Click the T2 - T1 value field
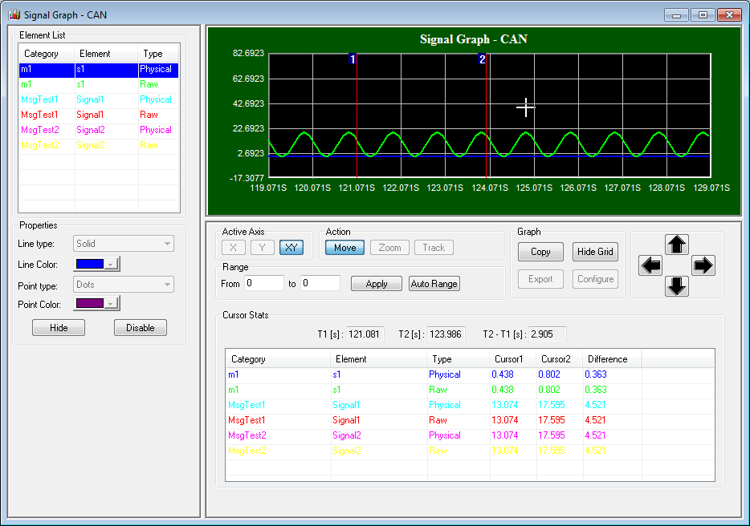 click(x=547, y=334)
